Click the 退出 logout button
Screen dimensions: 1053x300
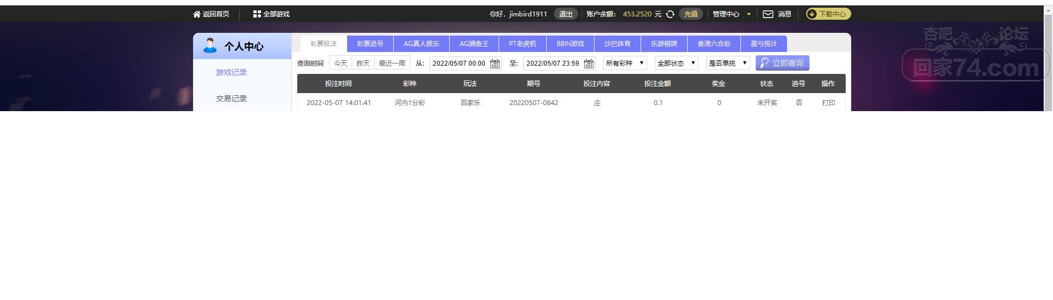click(x=566, y=14)
